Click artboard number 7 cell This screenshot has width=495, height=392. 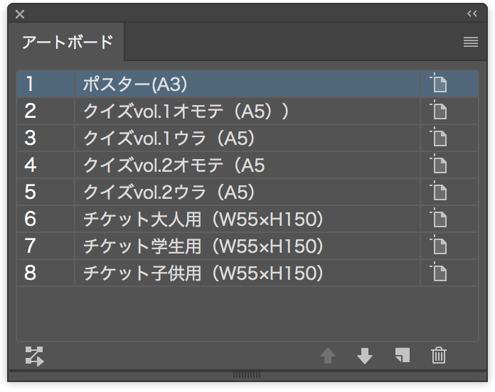click(46, 246)
